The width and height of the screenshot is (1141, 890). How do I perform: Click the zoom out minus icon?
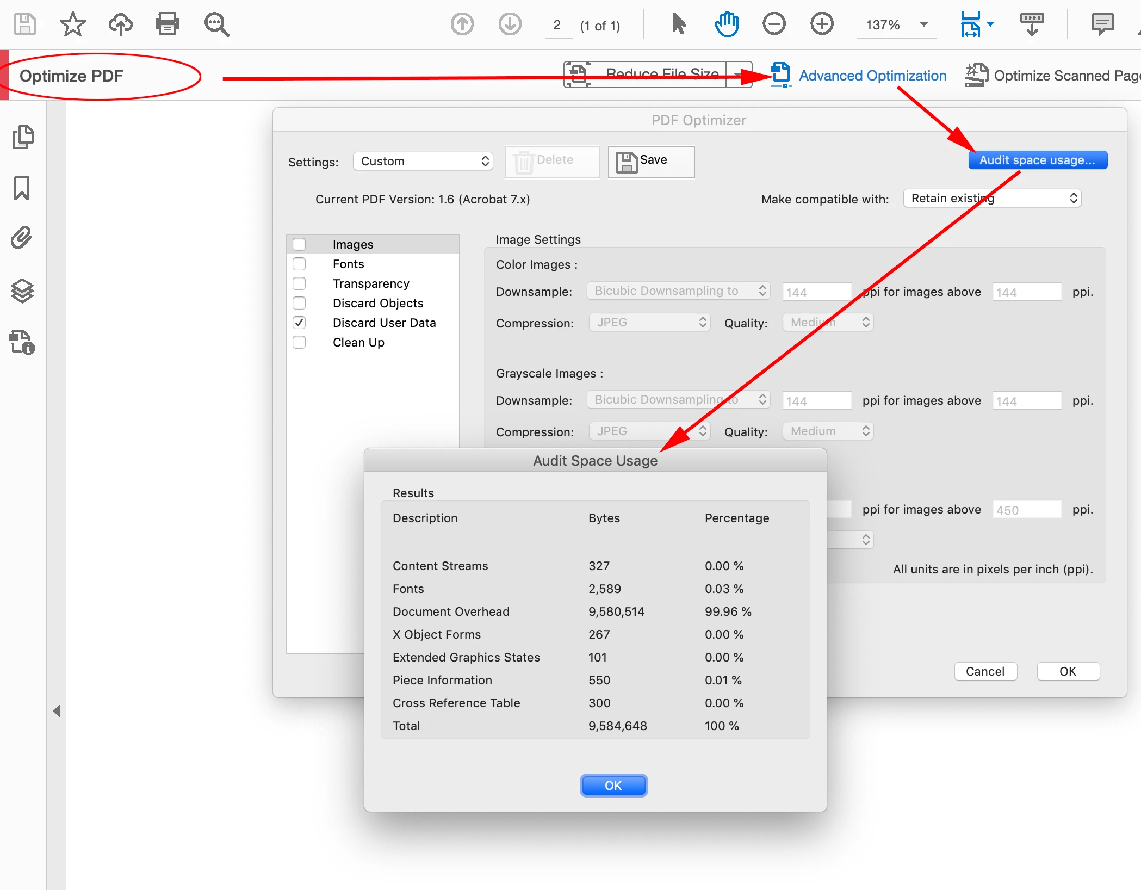tap(773, 24)
